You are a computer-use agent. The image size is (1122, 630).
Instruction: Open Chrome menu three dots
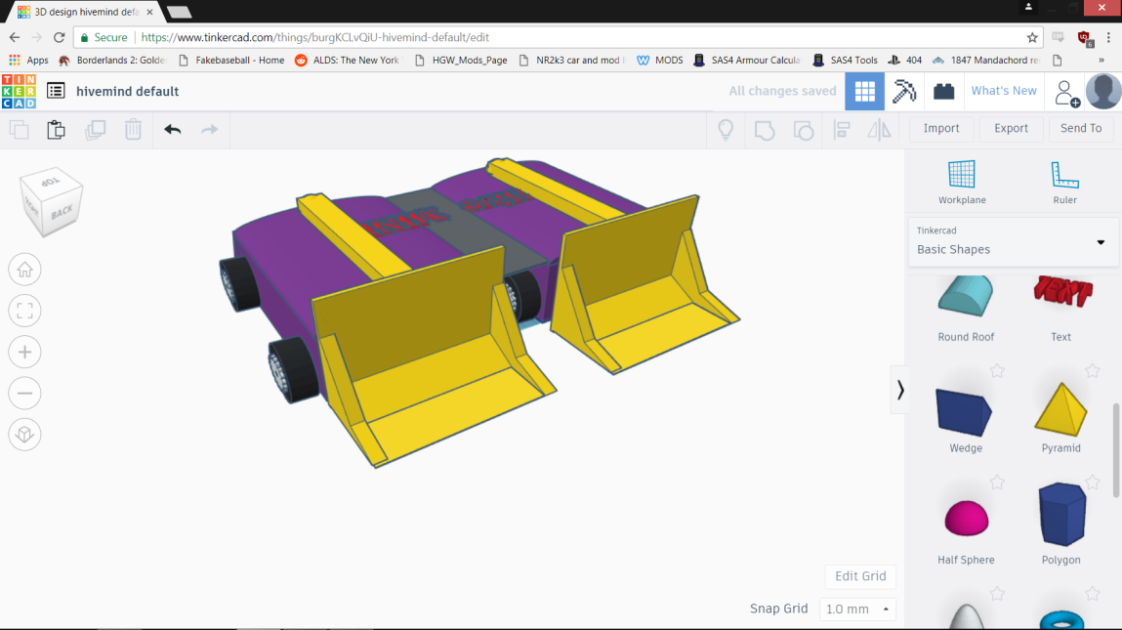tap(1108, 37)
